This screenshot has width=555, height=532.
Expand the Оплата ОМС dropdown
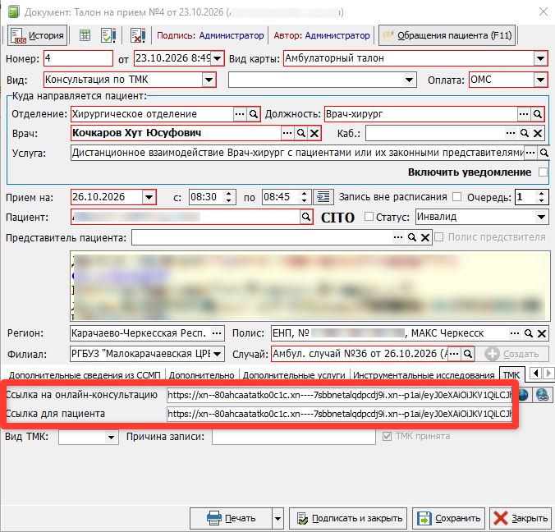(x=540, y=80)
